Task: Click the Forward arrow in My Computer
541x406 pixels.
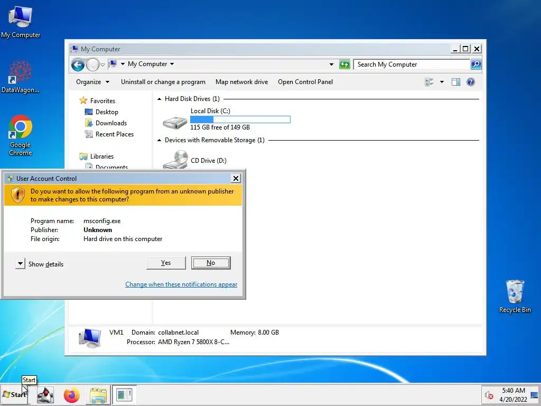Action: point(92,64)
